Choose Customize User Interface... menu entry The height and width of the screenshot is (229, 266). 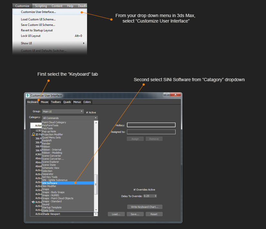point(50,12)
